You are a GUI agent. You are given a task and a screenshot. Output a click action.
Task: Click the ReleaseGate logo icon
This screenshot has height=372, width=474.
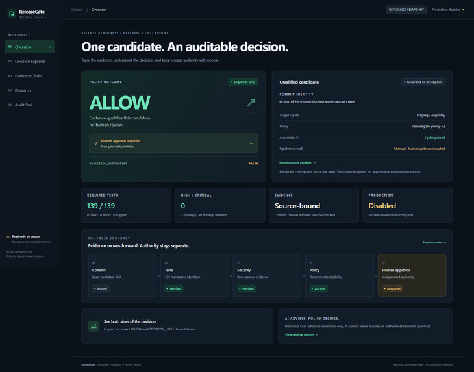click(x=12, y=14)
